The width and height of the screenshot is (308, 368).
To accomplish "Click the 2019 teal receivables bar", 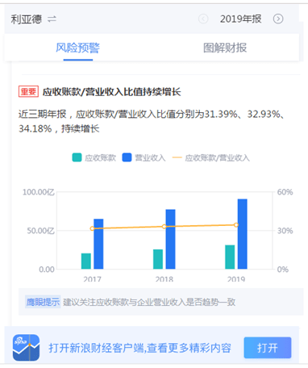I will (x=230, y=257).
